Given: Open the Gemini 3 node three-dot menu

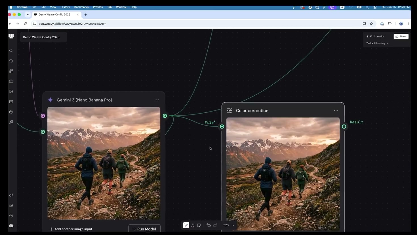Looking at the screenshot, I should (157, 100).
